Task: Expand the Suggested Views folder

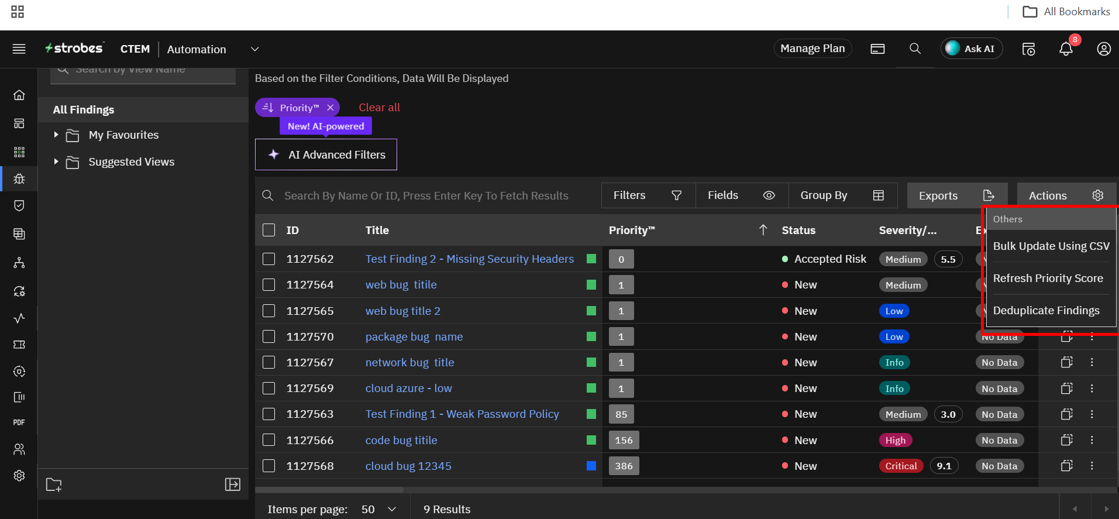Action: click(x=56, y=161)
